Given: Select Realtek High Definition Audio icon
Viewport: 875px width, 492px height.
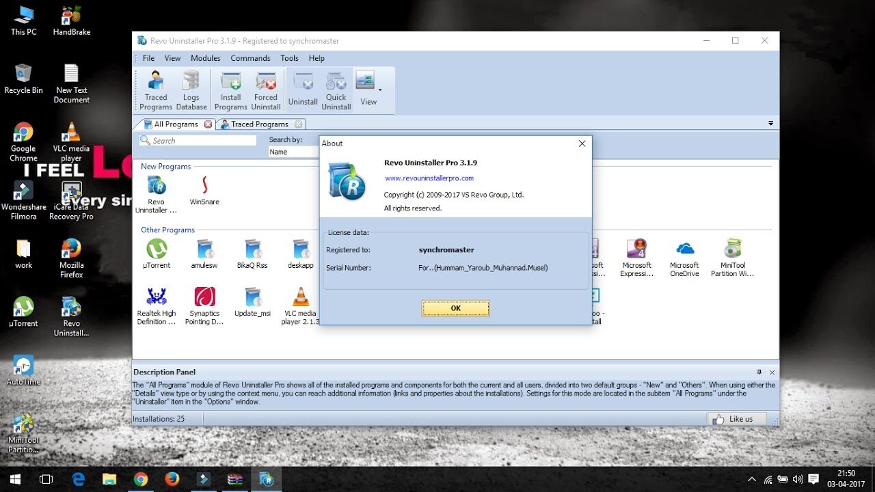Looking at the screenshot, I should (x=157, y=305).
